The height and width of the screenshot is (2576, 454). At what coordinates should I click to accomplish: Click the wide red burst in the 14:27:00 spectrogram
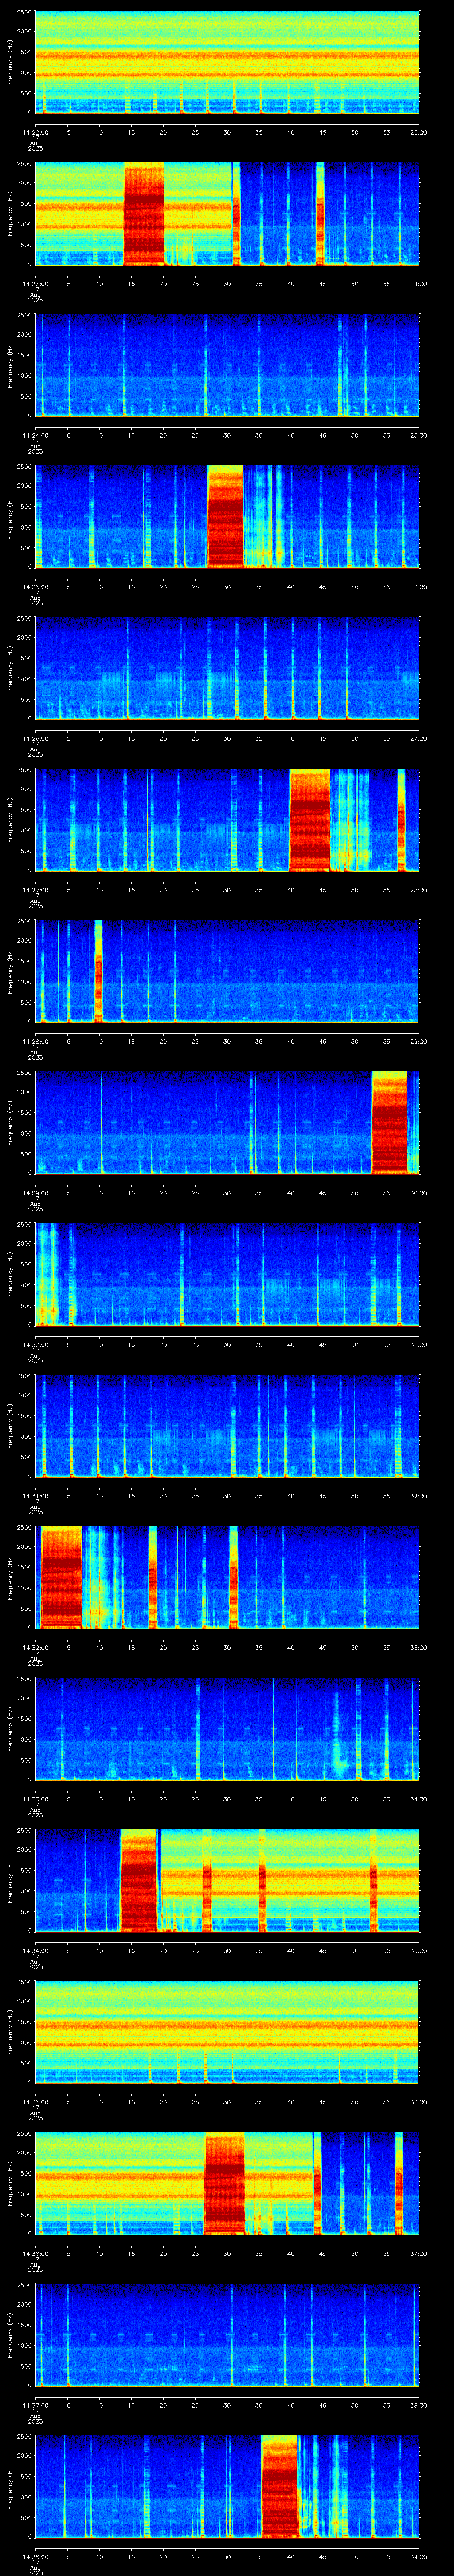(310, 820)
